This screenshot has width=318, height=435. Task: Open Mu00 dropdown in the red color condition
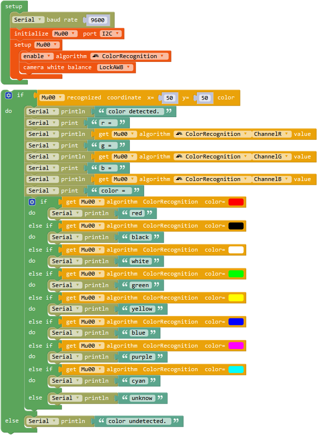(92, 202)
